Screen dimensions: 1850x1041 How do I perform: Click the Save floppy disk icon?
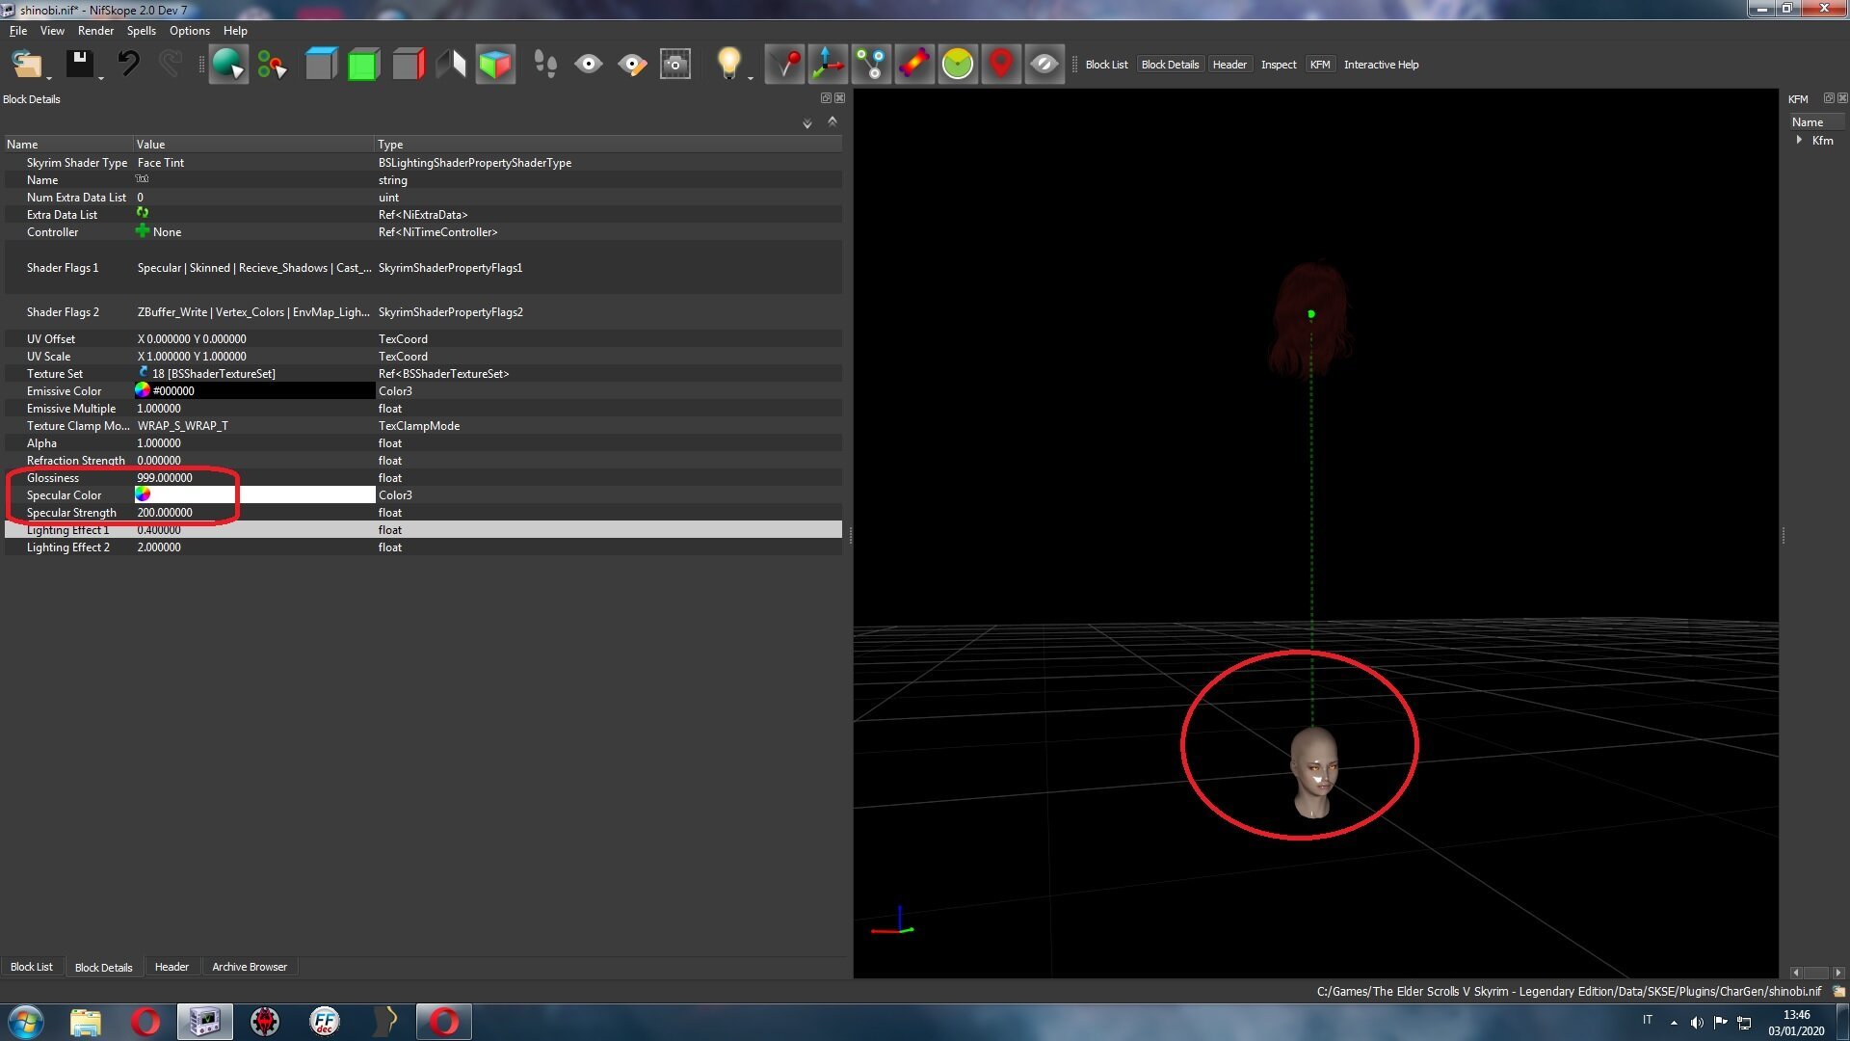(79, 64)
